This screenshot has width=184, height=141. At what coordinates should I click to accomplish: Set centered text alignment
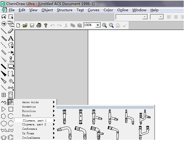tap(176, 17)
